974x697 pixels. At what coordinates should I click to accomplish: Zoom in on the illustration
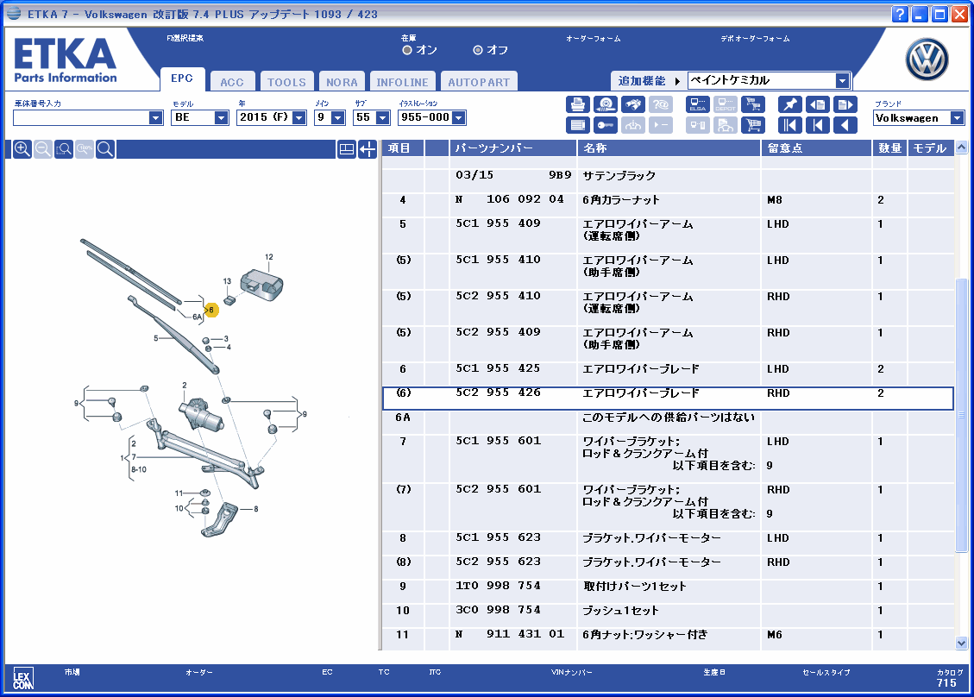(x=22, y=149)
